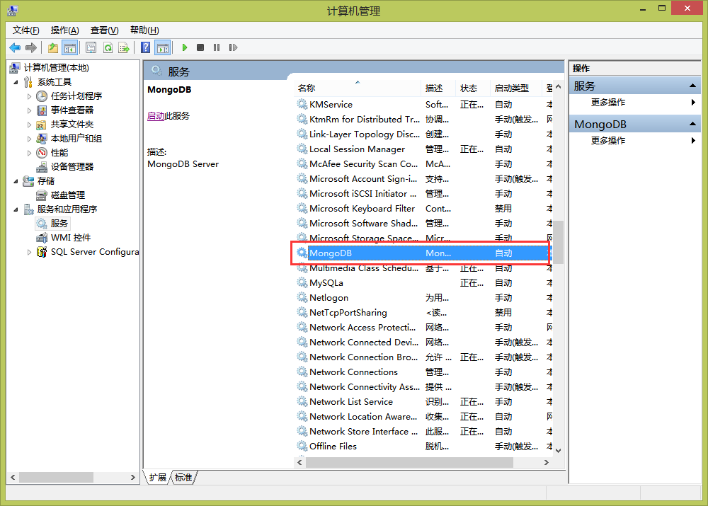
Task: Switch to the 扩展 tab
Action: tap(158, 478)
